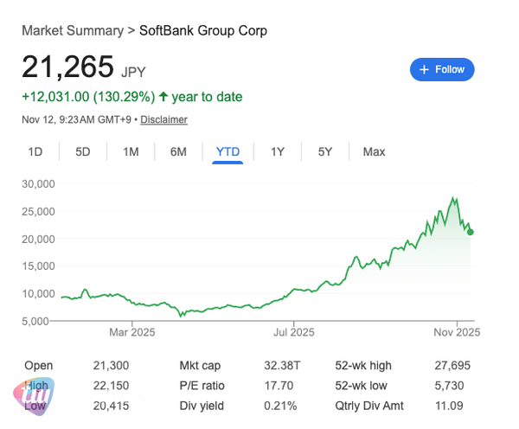The height and width of the screenshot is (429, 519).
Task: Switch to the 5D range tab
Action: click(x=83, y=152)
